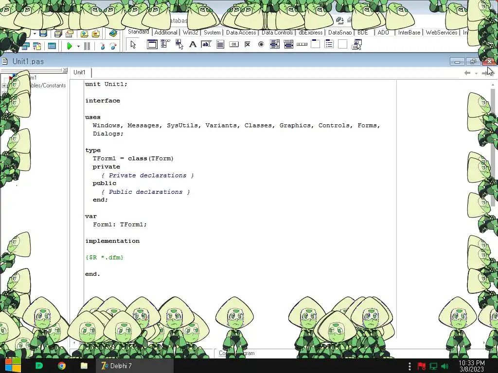Switch to the DataSnap palette tab
The width and height of the screenshot is (498, 373).
point(340,33)
